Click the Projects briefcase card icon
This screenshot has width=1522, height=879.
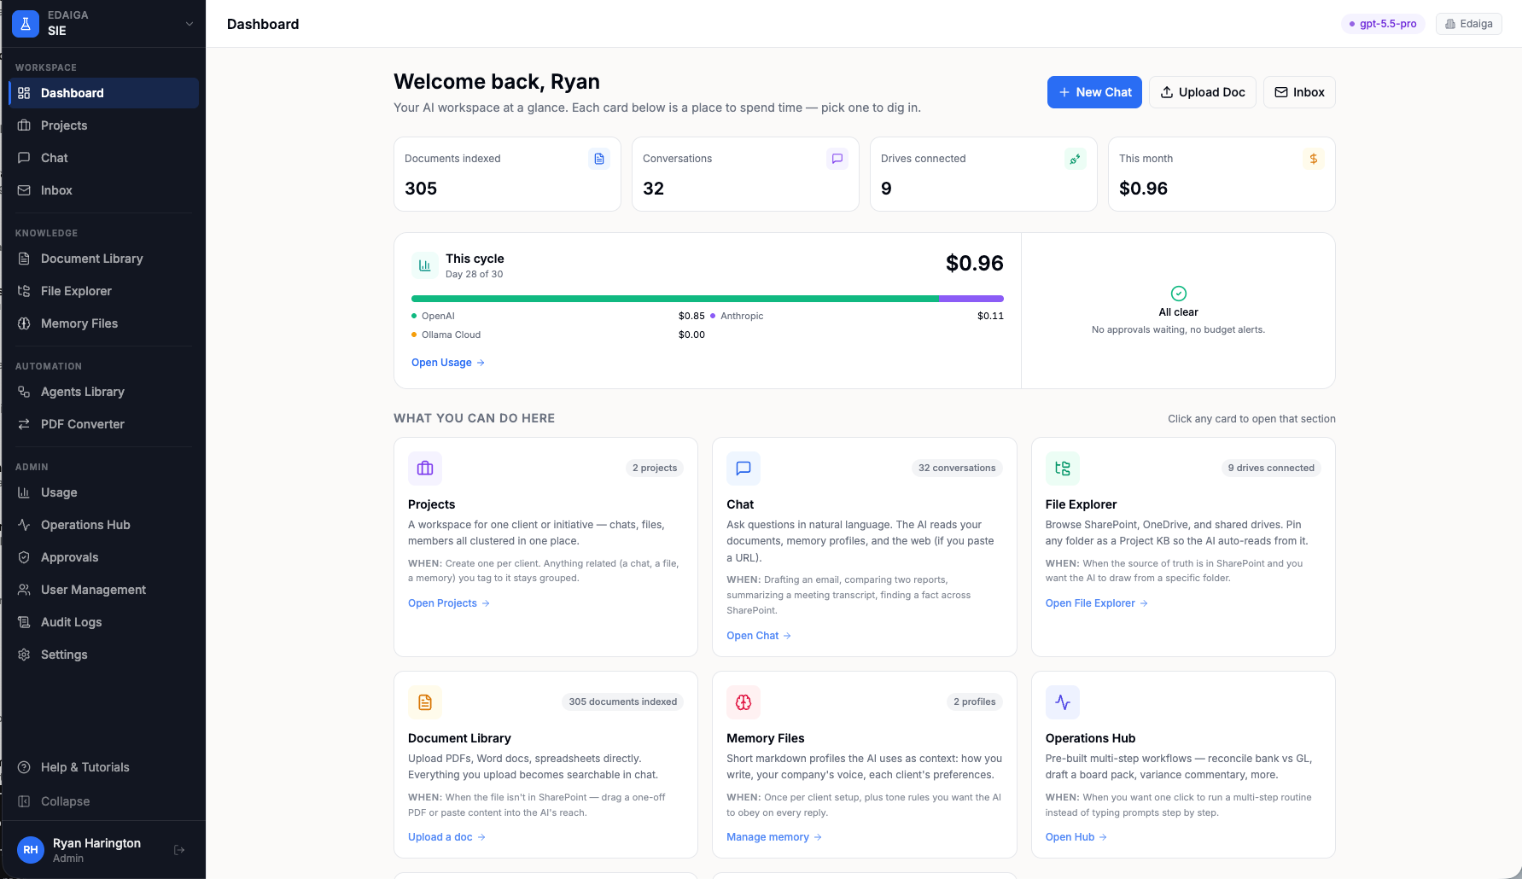(425, 469)
